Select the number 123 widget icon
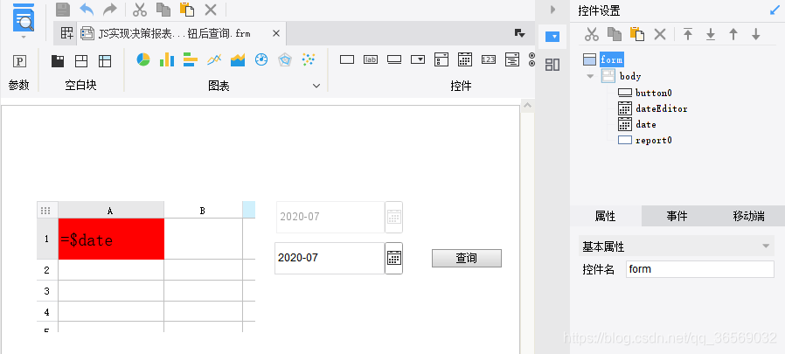 [x=489, y=59]
